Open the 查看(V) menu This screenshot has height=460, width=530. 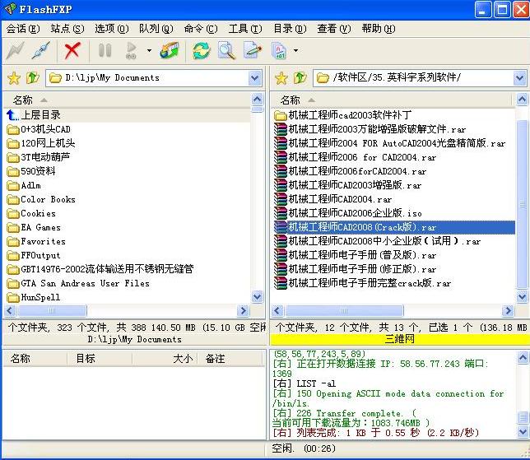(334, 29)
